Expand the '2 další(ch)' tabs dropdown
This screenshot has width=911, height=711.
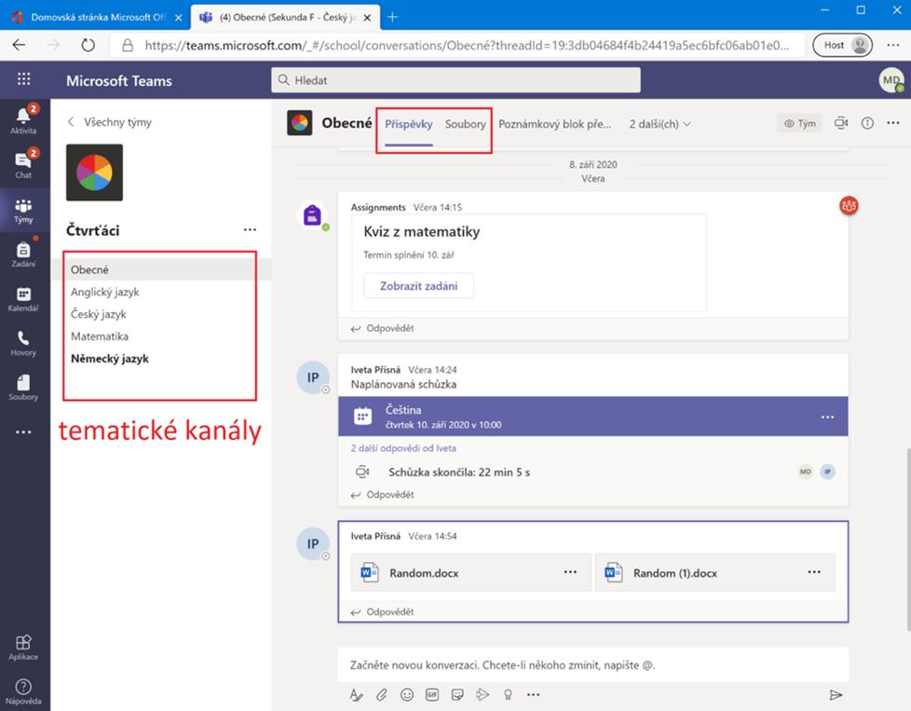[659, 123]
